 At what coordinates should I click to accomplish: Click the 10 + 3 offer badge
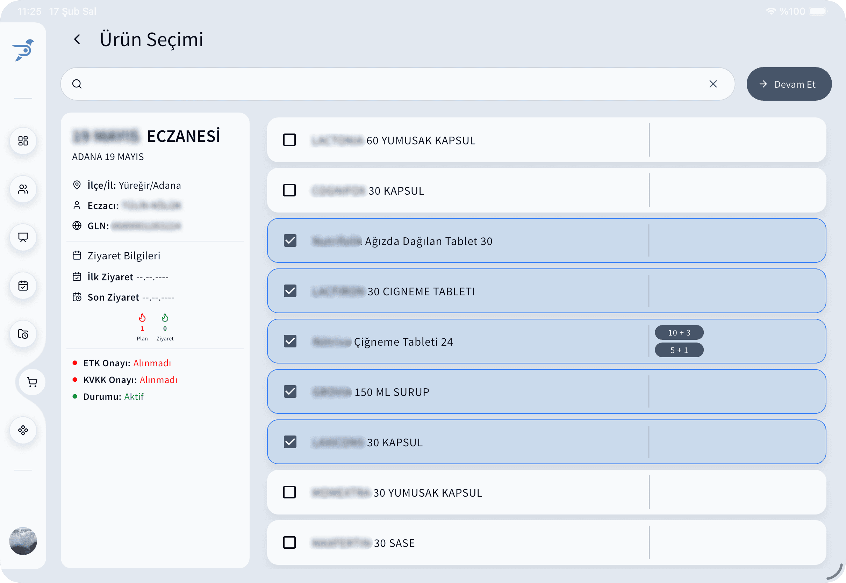(x=679, y=332)
